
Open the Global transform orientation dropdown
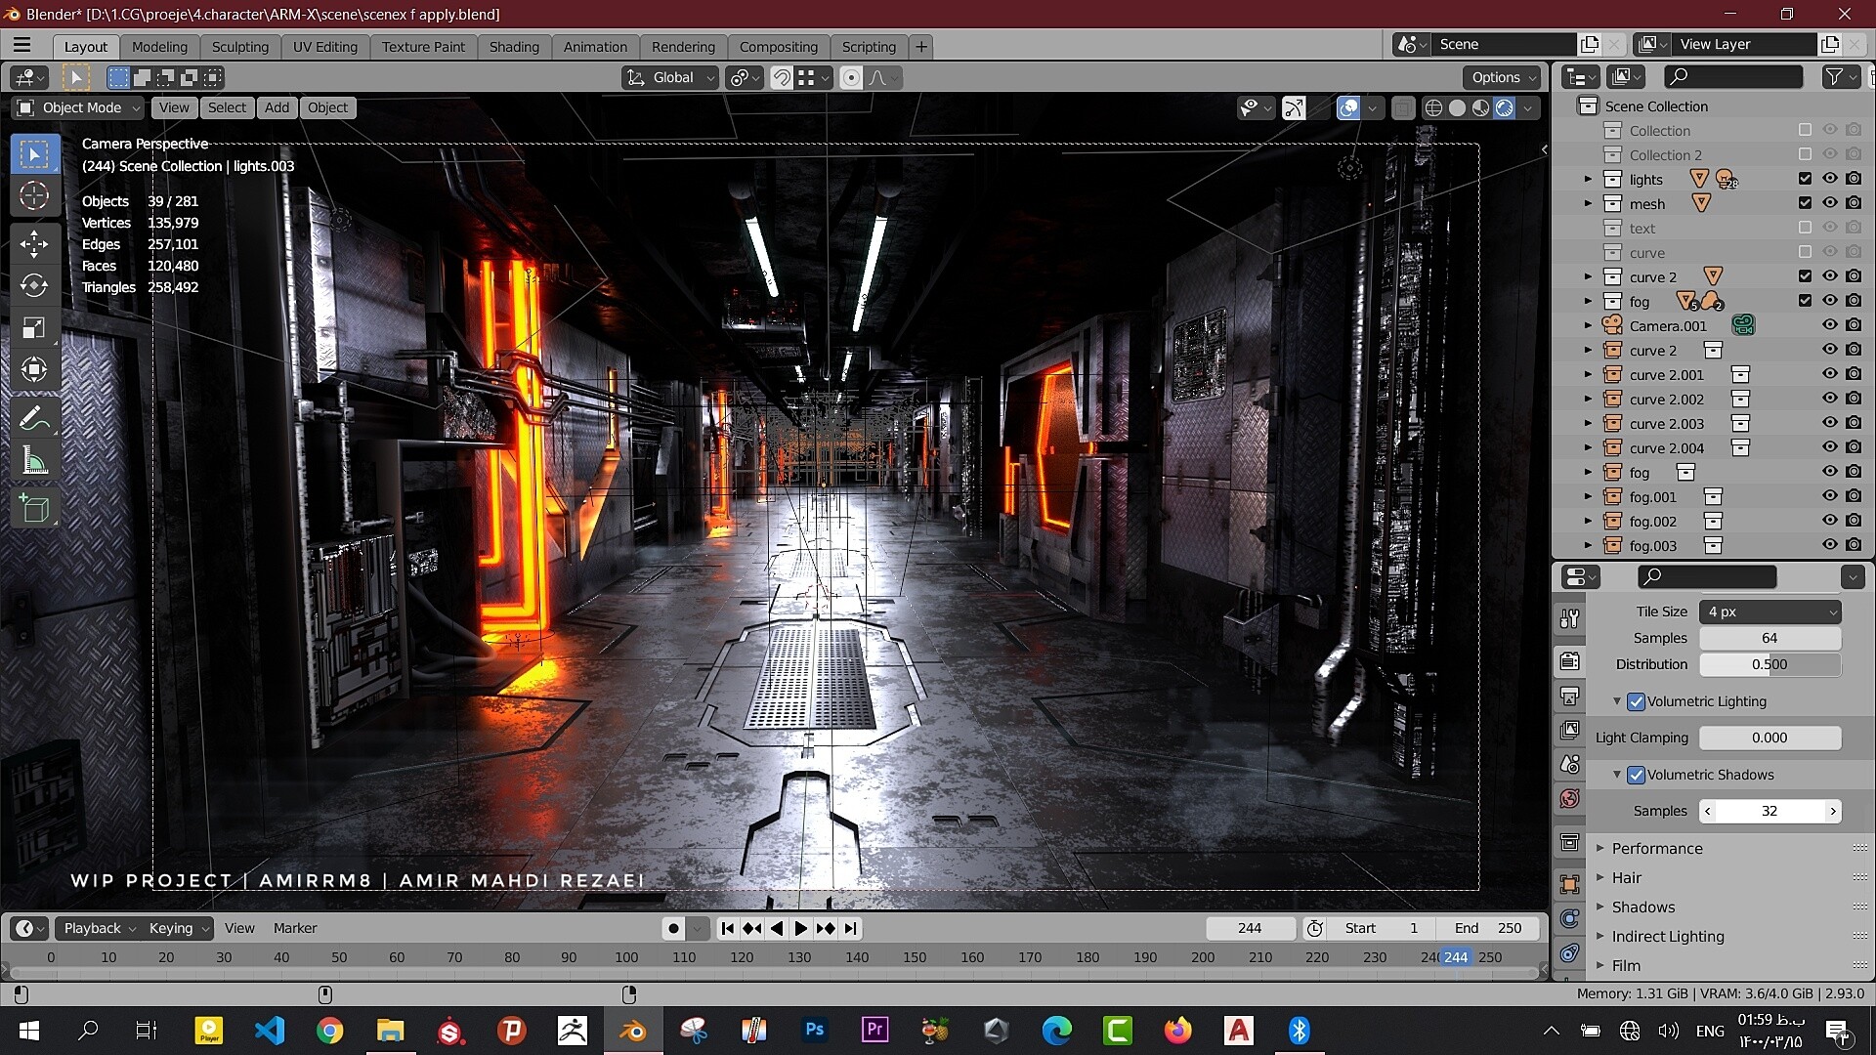668,77
